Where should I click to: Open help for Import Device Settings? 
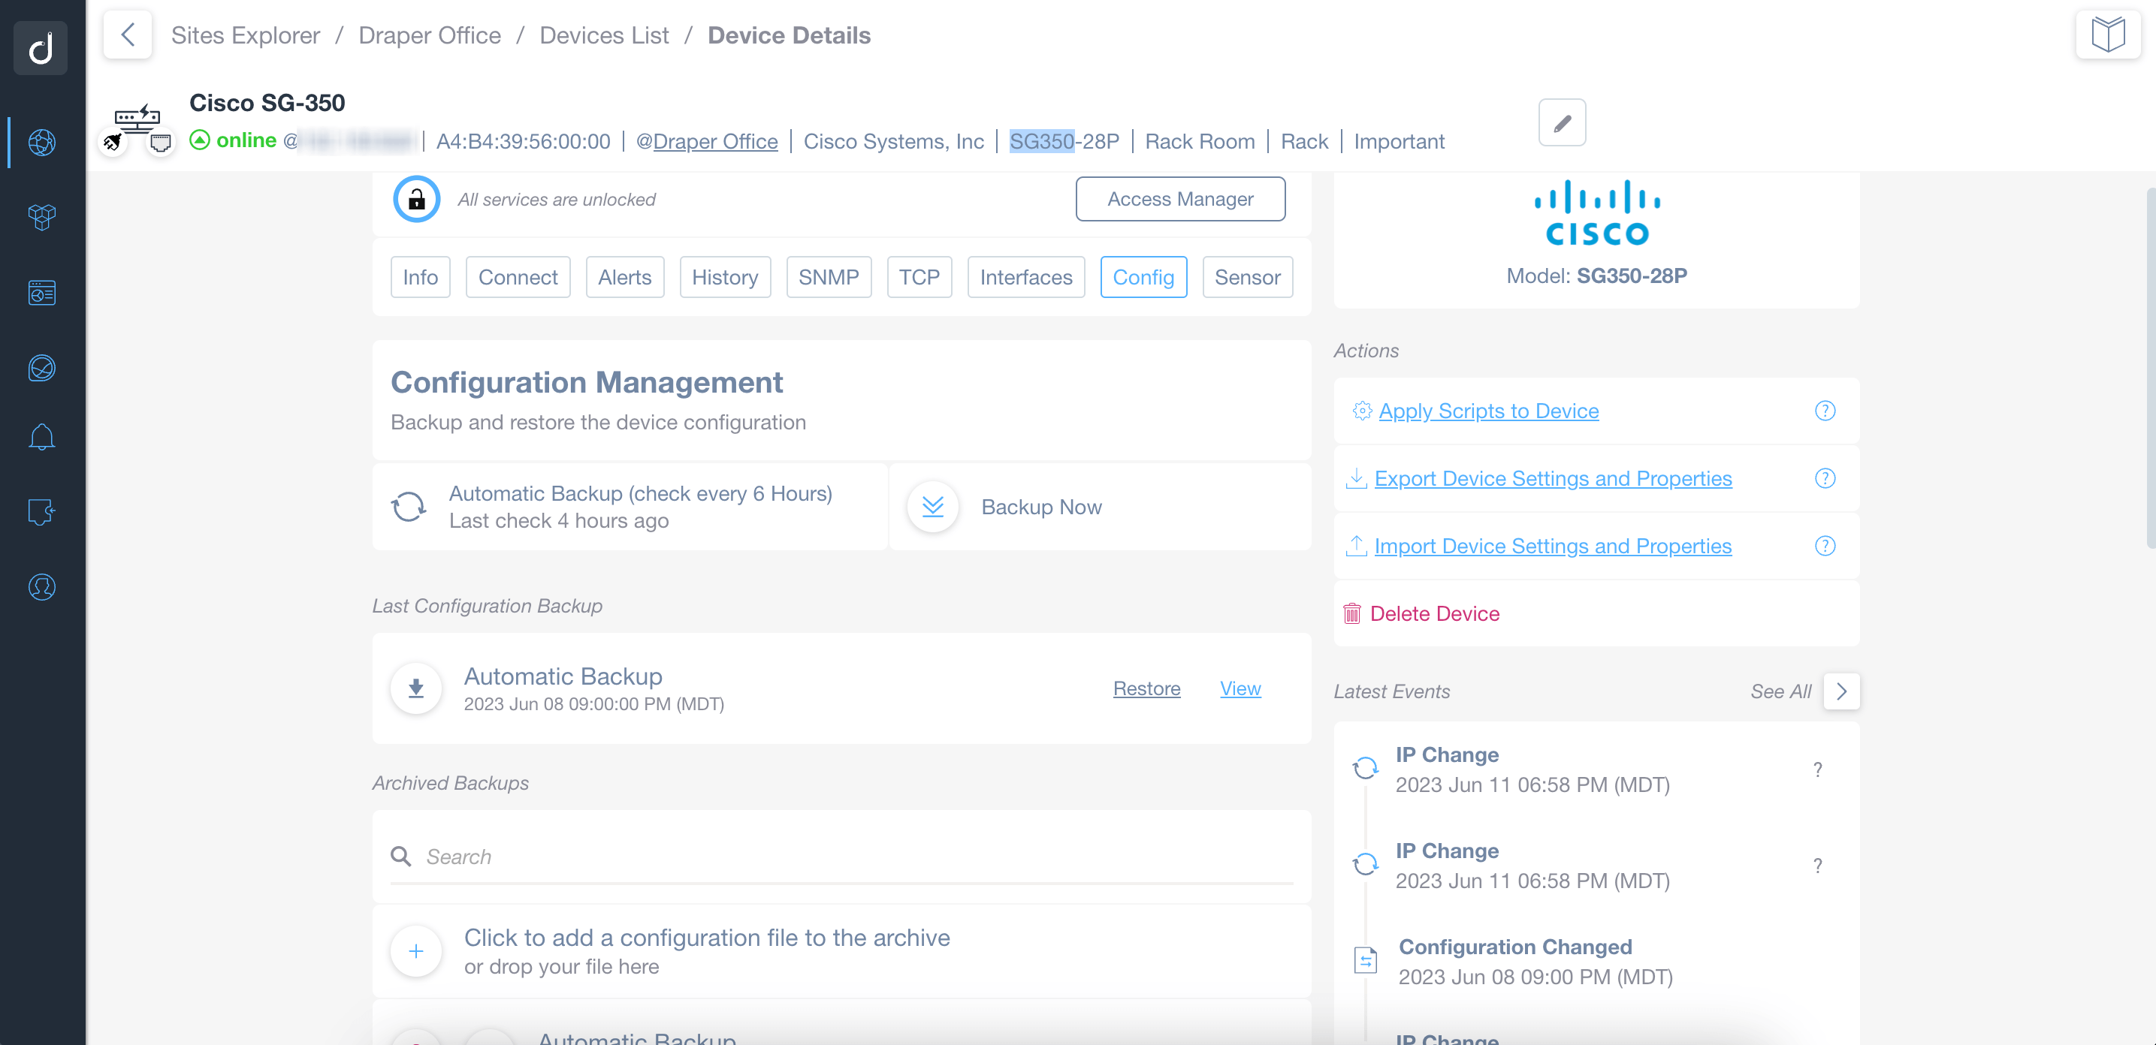pos(1825,546)
